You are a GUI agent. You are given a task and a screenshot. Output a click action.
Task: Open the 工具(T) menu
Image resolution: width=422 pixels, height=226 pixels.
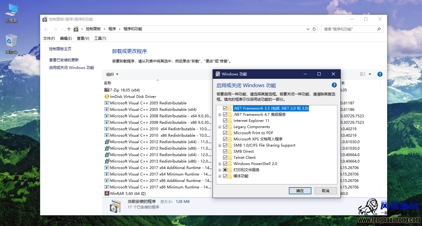pos(100,38)
